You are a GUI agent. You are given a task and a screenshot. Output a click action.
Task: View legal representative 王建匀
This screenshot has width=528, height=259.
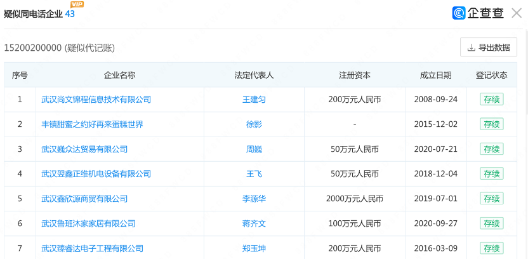(254, 100)
